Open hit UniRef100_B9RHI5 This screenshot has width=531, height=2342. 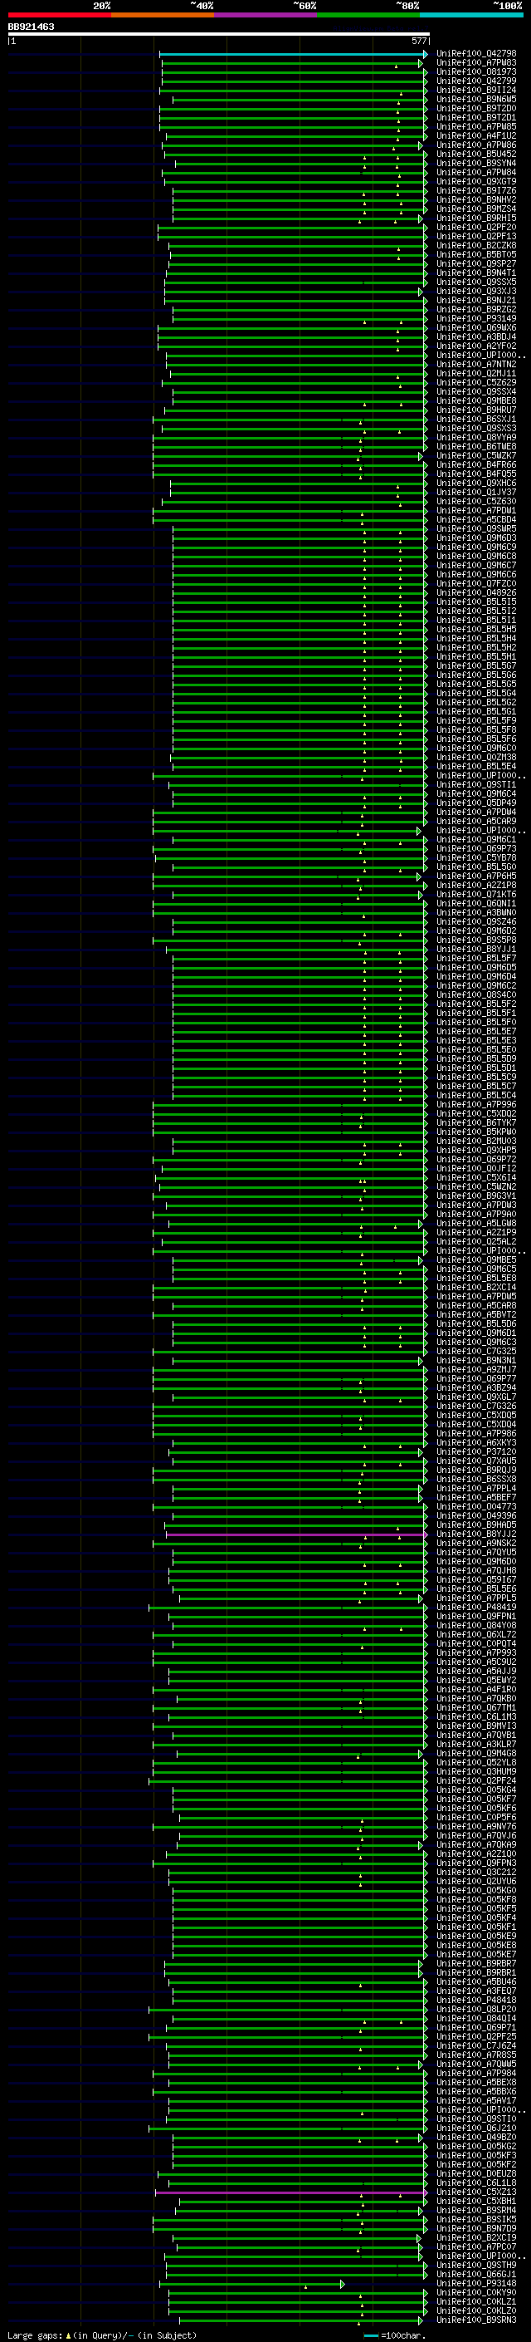(x=476, y=218)
